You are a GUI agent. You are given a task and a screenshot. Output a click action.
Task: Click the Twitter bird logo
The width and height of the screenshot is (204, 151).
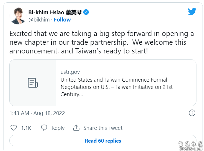point(192,11)
